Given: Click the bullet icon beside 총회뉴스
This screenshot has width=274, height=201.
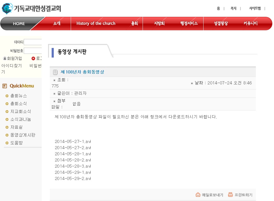Looking at the screenshot, I should (7, 96).
